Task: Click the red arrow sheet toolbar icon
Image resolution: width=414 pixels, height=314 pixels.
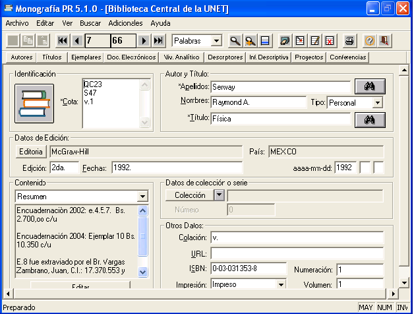Action: point(300,41)
